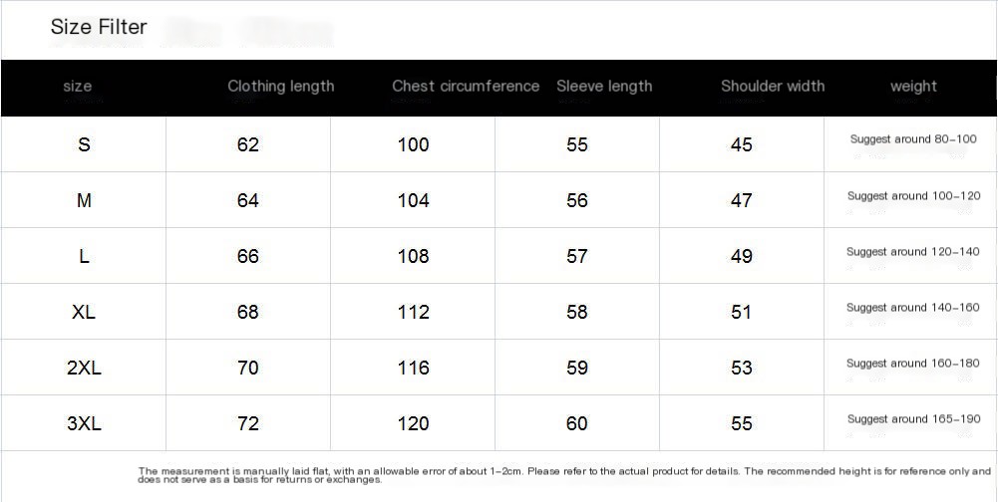The image size is (998, 502).
Task: Click chest circumference value 108
Action: tap(413, 257)
